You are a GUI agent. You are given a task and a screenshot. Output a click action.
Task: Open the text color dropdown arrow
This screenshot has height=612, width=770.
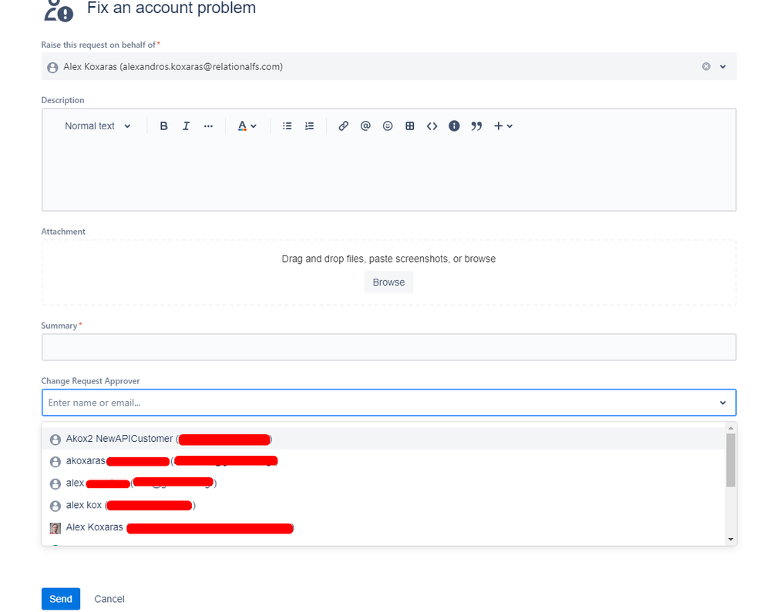[254, 125]
